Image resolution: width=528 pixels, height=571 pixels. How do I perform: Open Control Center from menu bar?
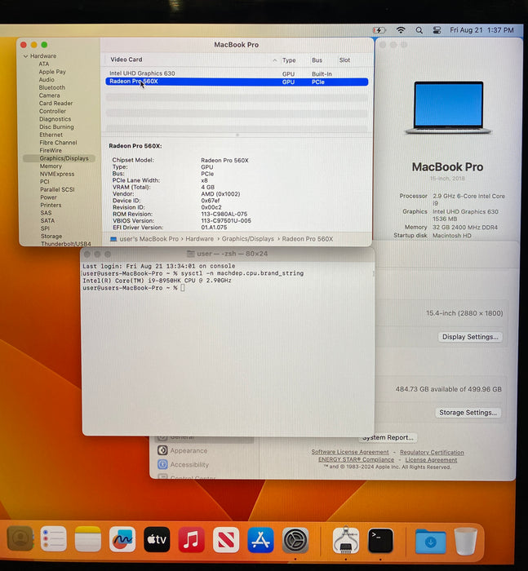pyautogui.click(x=437, y=30)
